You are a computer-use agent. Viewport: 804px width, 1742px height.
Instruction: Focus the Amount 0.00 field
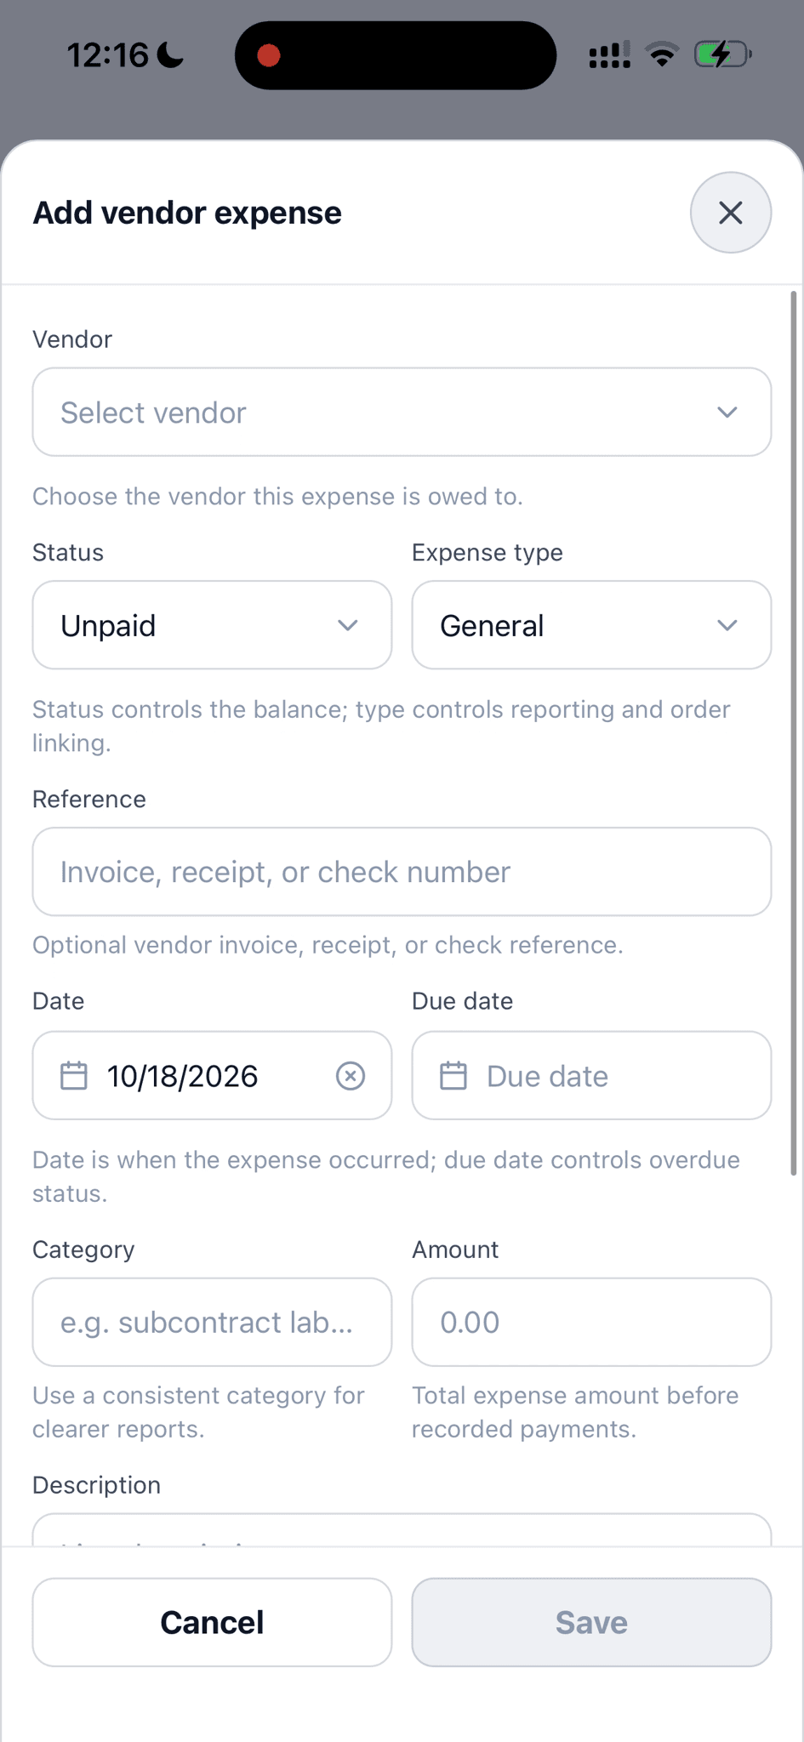tap(591, 1323)
